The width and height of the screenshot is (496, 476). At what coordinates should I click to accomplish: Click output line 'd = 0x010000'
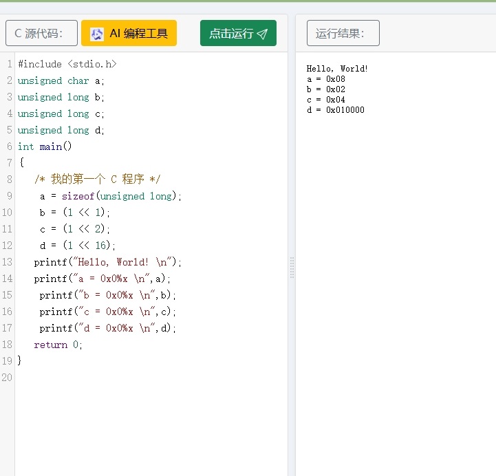[335, 110]
